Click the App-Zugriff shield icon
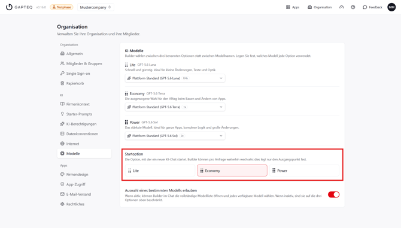 62,184
